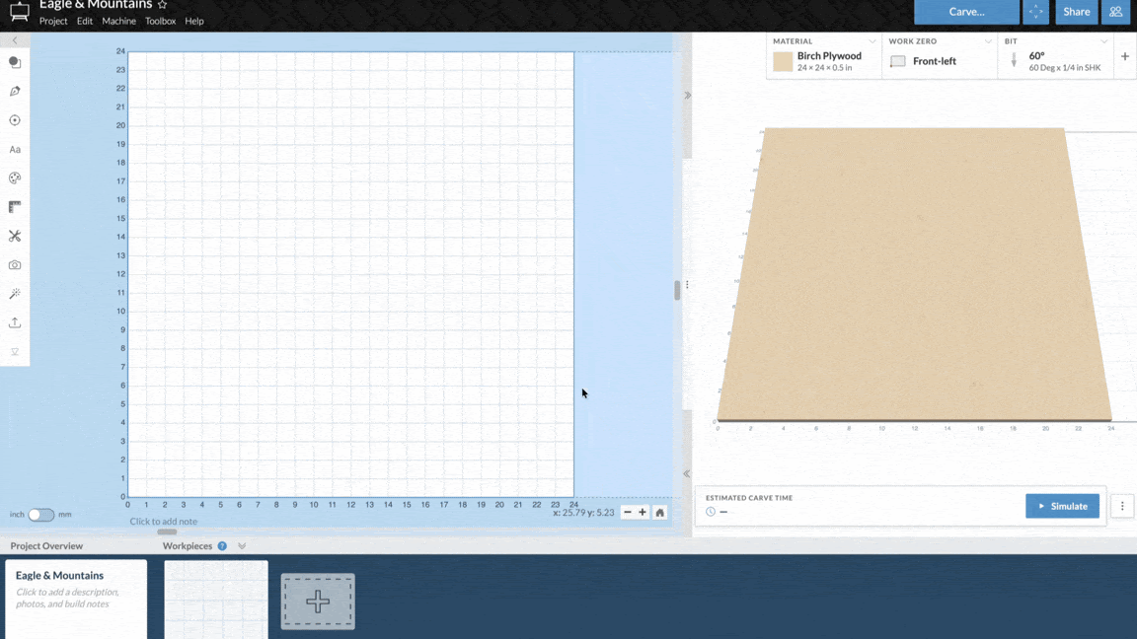Open the Project menu
Viewport: 1137px width, 639px height.
53,21
